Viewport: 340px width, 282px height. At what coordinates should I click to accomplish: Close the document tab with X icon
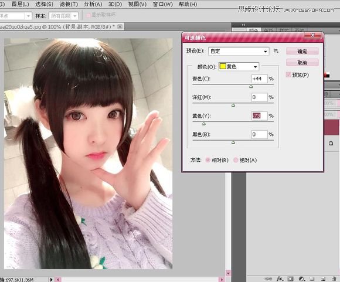[x=120, y=27]
